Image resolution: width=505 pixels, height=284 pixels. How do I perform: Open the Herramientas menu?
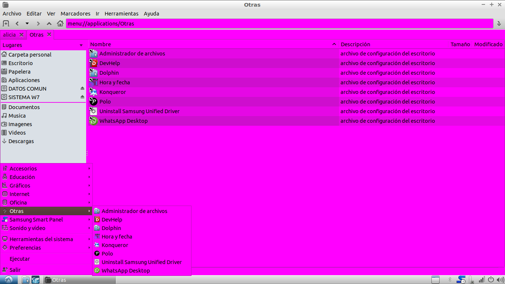click(x=121, y=14)
